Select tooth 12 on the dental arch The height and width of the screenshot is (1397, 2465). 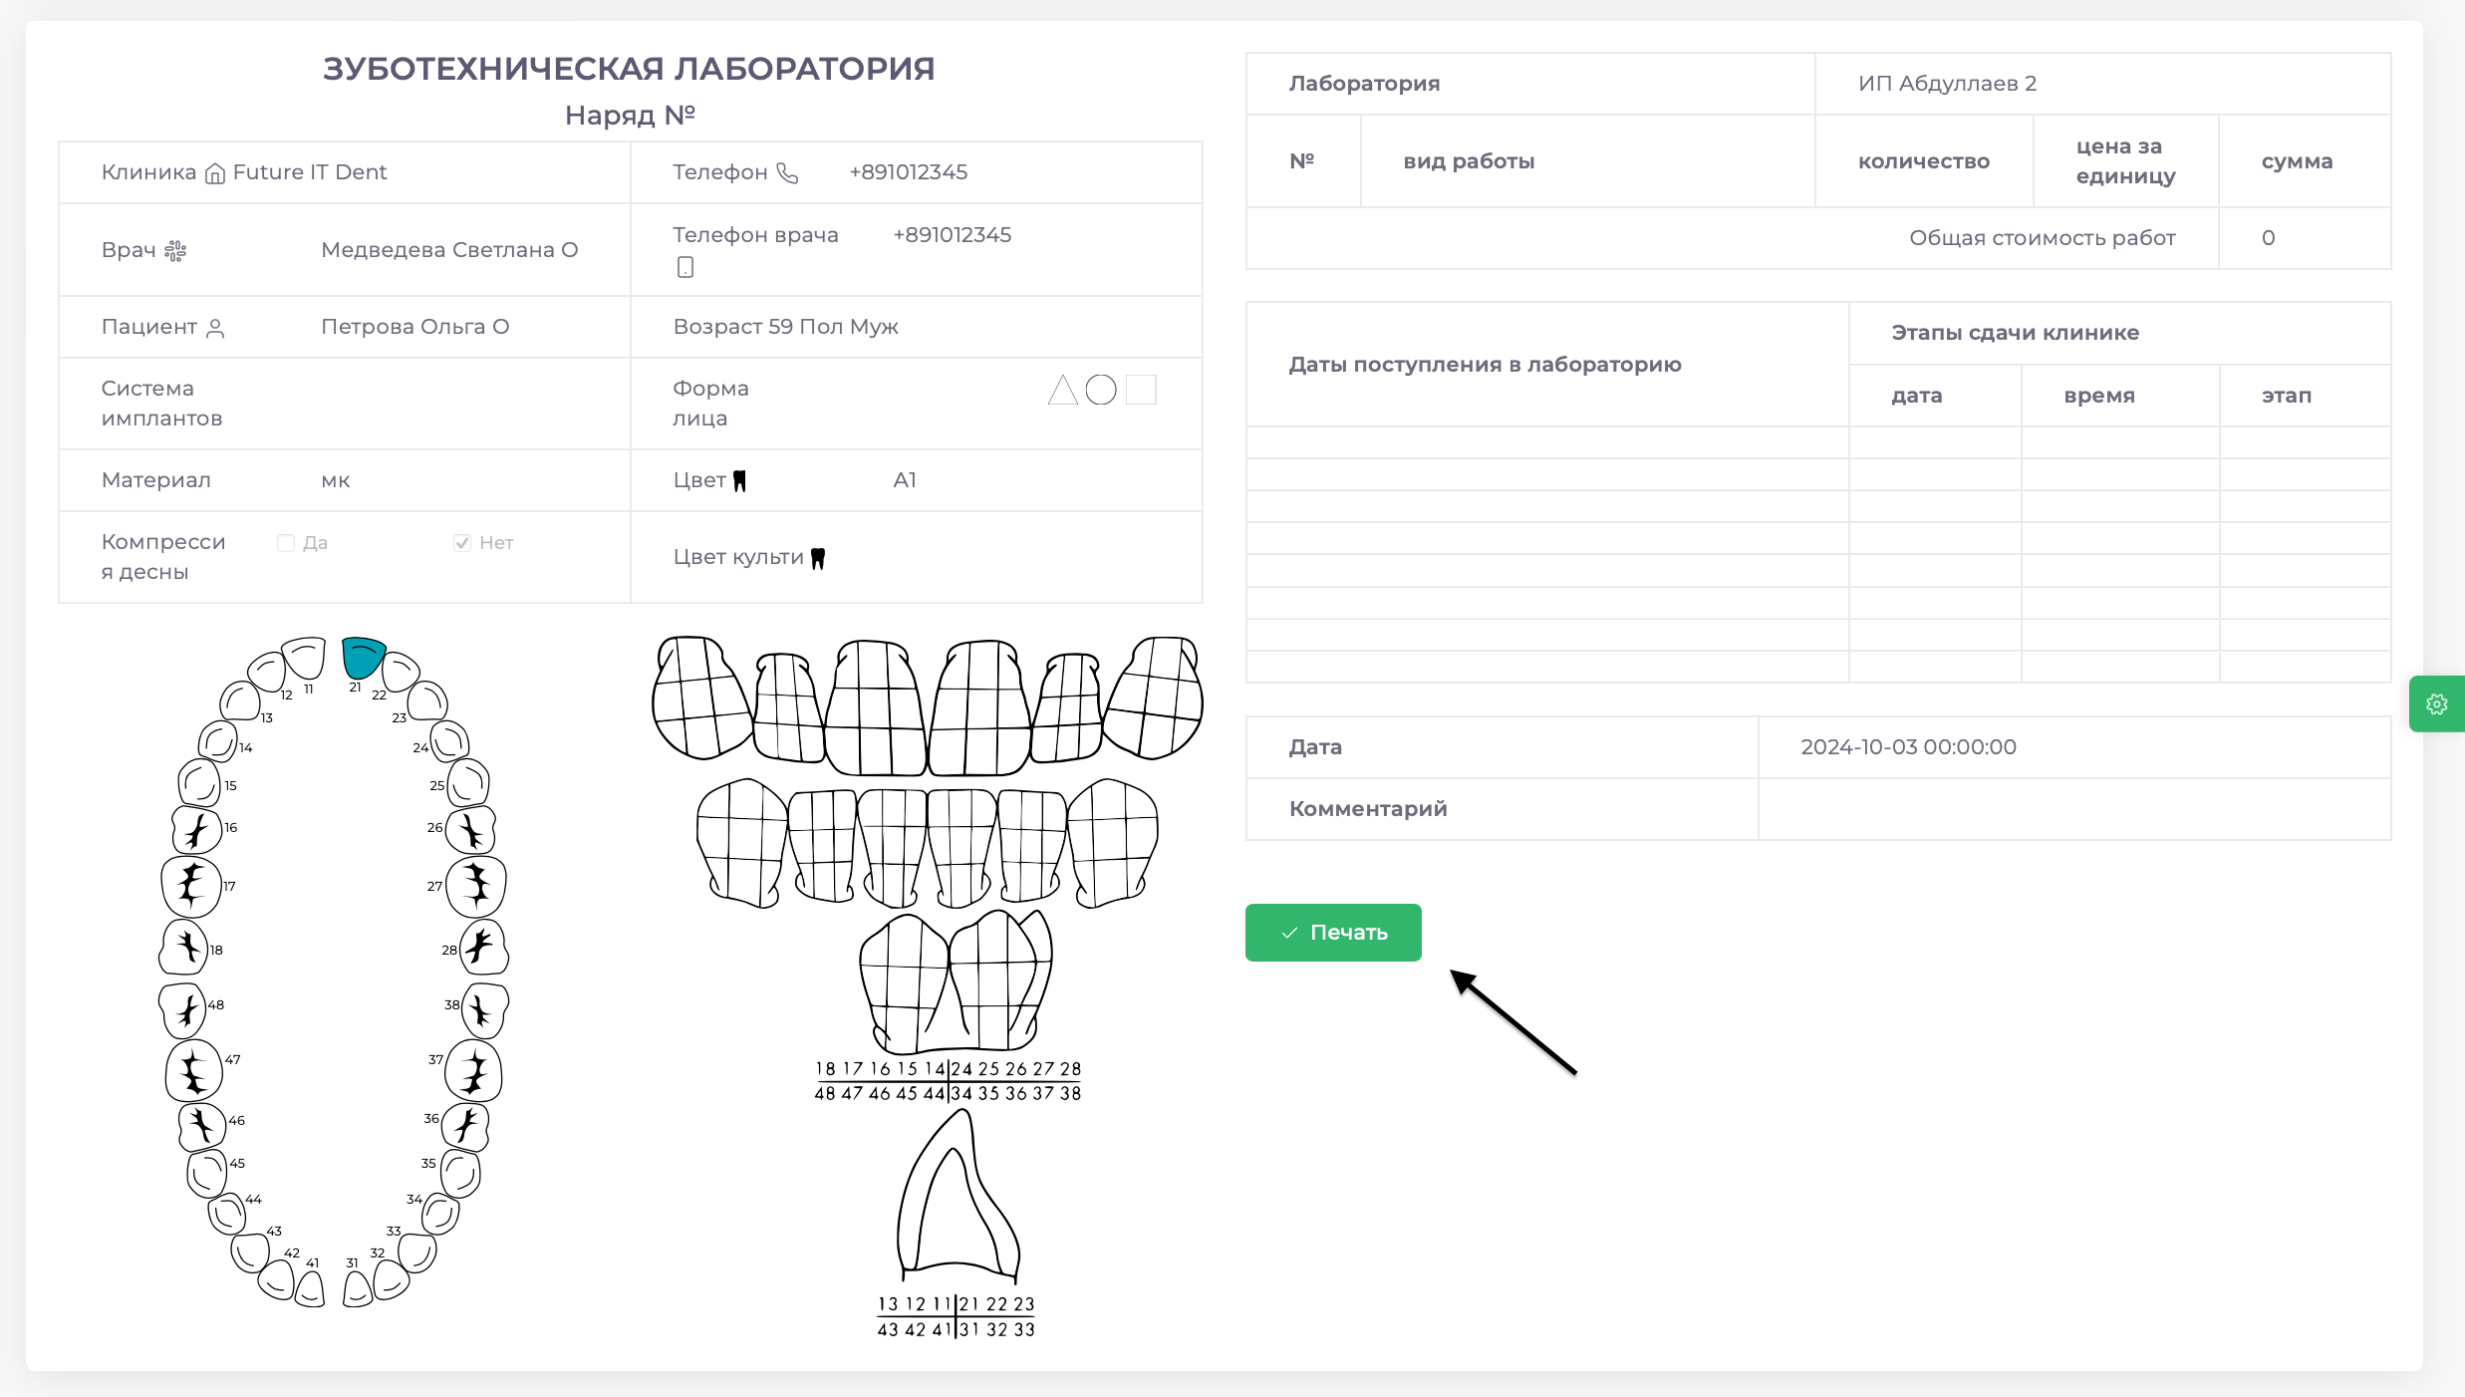pos(267,672)
